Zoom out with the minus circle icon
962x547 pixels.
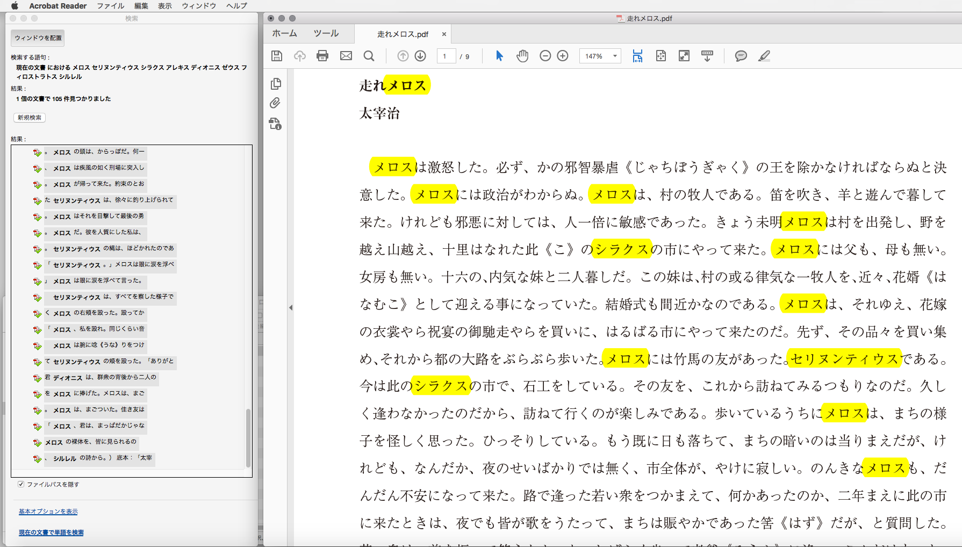(545, 56)
